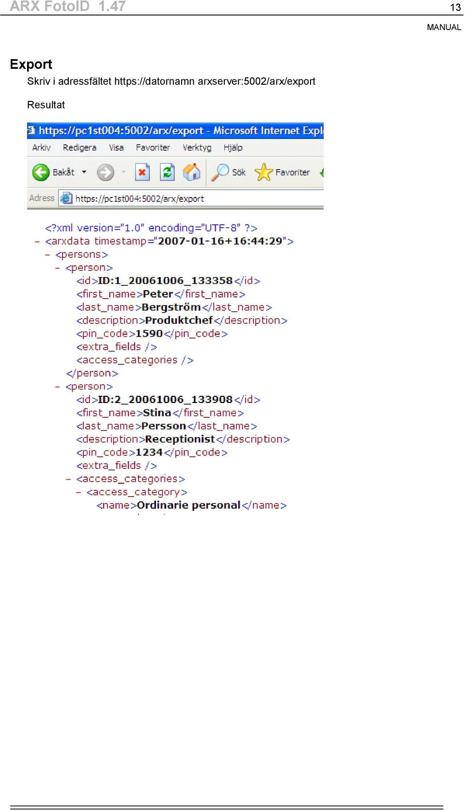Click the green Bakåt back arrow icon
Viewport: 465px width, 811px height.
click(41, 172)
